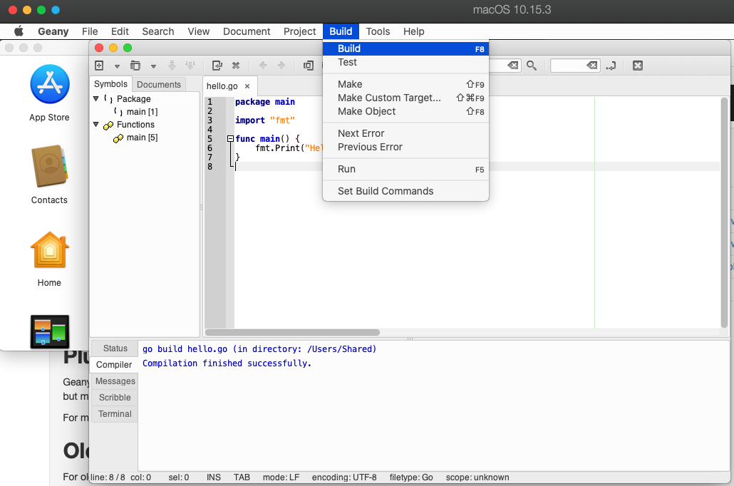Select Make Custom Target... menu entry
The height and width of the screenshot is (486, 734).
point(406,98)
